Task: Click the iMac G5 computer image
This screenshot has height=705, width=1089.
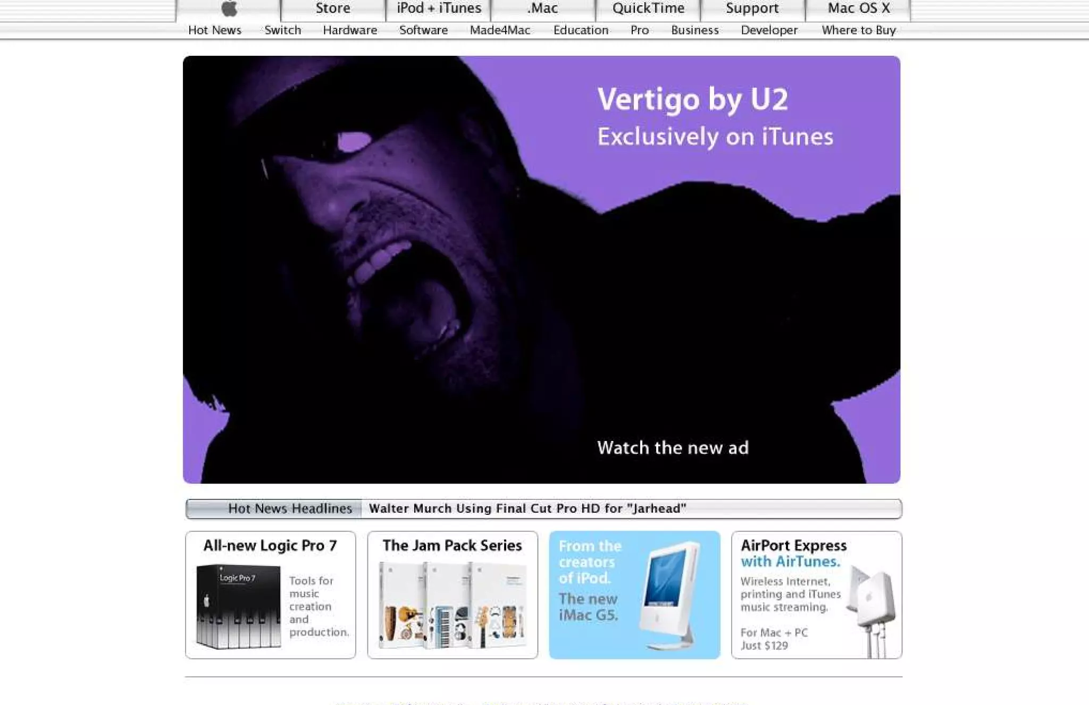Action: pyautogui.click(x=671, y=595)
